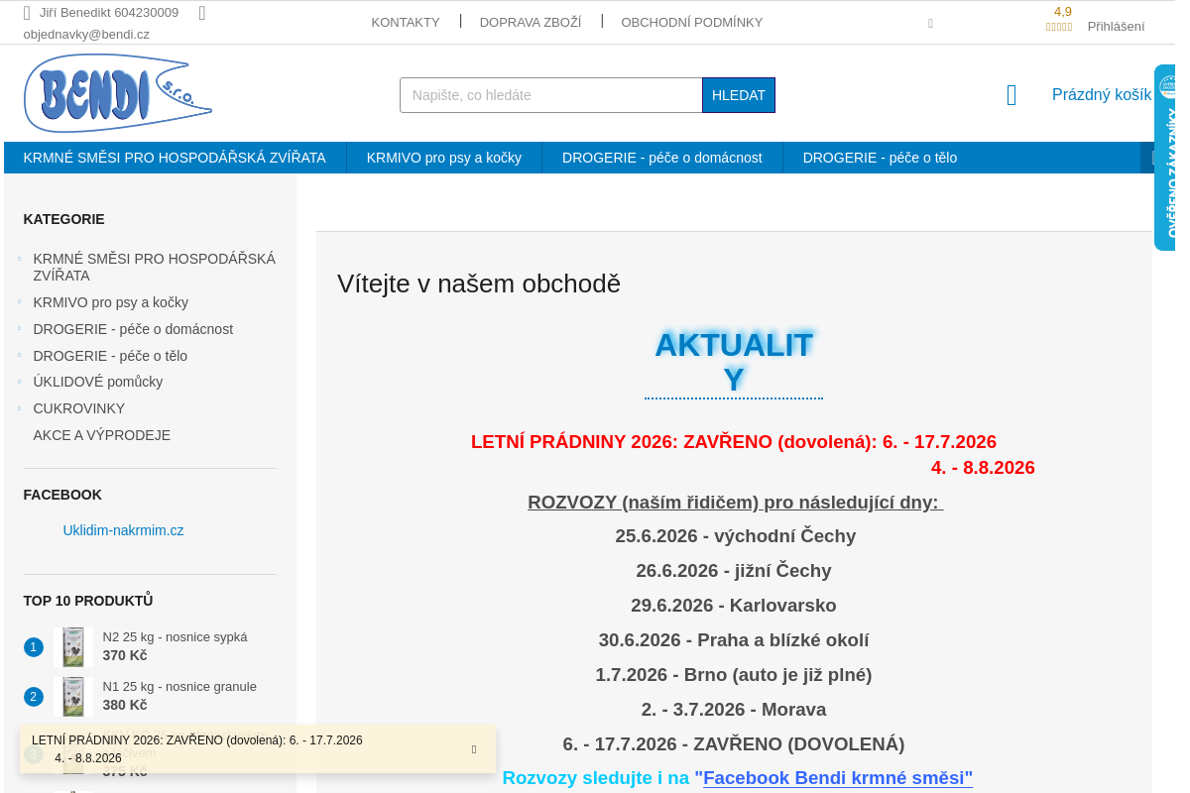Click the Bendi s.r.o. logo
This screenshot has width=1190, height=793.
(117, 93)
